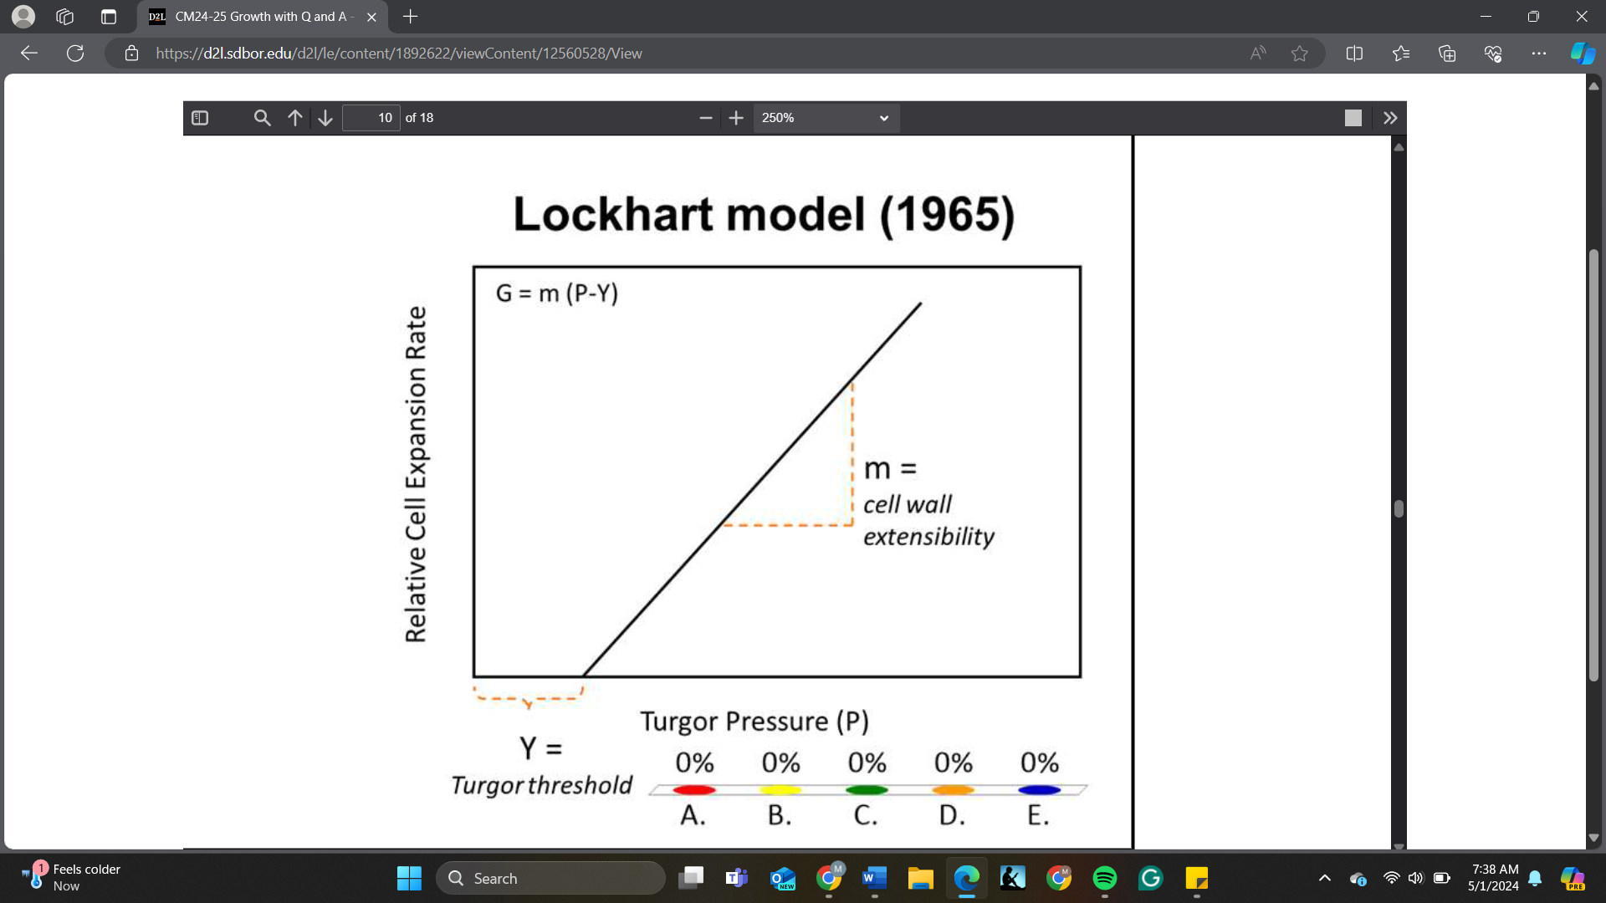
Task: Open find in document search
Action: pyautogui.click(x=262, y=118)
